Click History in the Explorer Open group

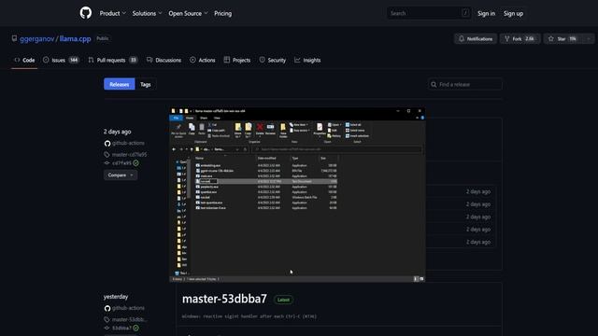(x=335, y=136)
